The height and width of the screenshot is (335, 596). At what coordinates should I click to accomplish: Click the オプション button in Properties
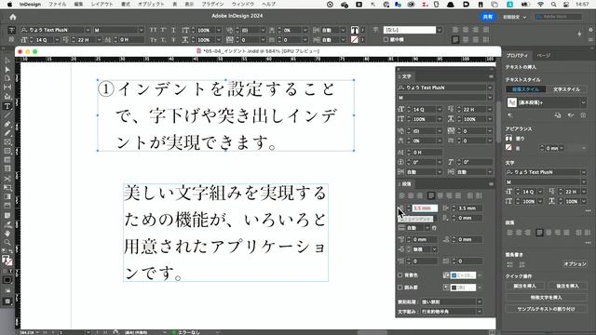(x=575, y=264)
